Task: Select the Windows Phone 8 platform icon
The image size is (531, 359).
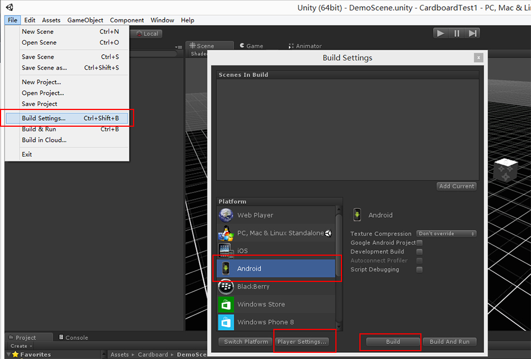Action: point(226,322)
